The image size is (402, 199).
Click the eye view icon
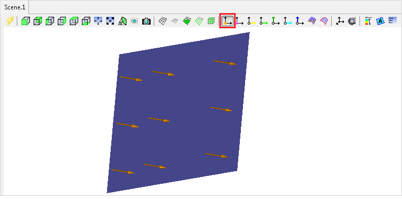click(134, 21)
